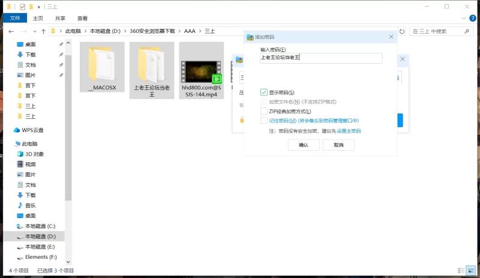Select 此电脑 in the navigation tree
The image size is (480, 278).
pyautogui.click(x=29, y=144)
